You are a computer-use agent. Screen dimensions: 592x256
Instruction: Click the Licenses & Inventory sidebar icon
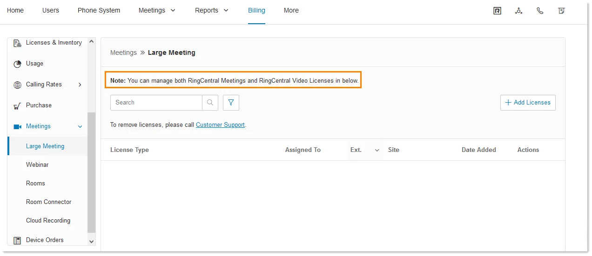coord(17,43)
